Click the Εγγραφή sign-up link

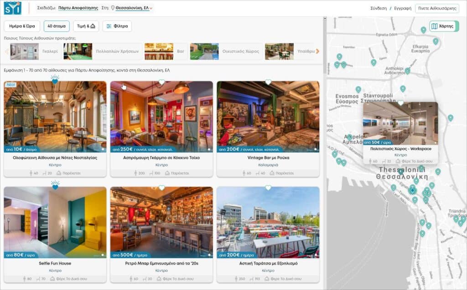(403, 8)
